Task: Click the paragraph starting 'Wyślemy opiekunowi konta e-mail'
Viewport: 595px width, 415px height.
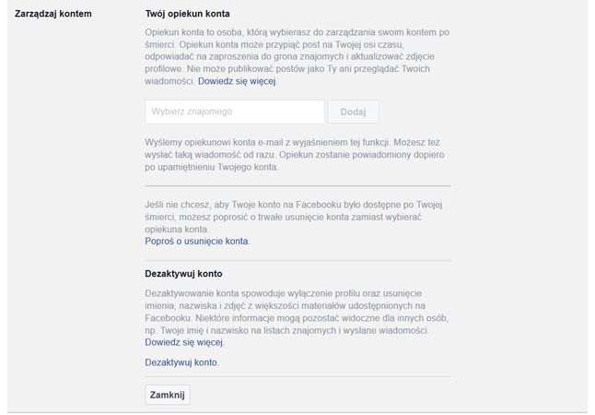Action: 295,155
